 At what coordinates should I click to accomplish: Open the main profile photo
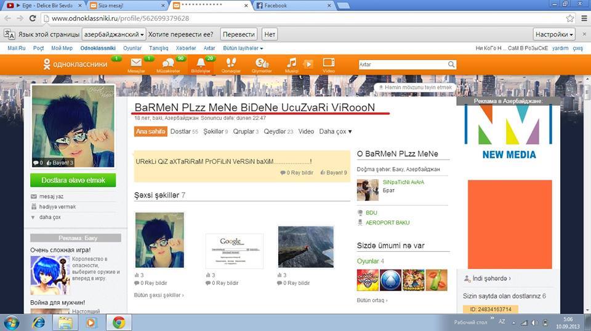[x=73, y=126]
